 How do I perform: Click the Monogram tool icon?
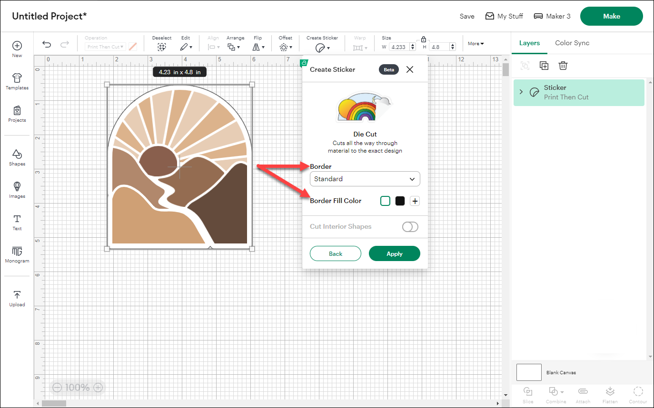(17, 254)
